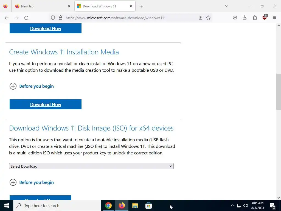Bookmark this page with the star
Image resolution: width=281 pixels, height=211 pixels.
208,18
